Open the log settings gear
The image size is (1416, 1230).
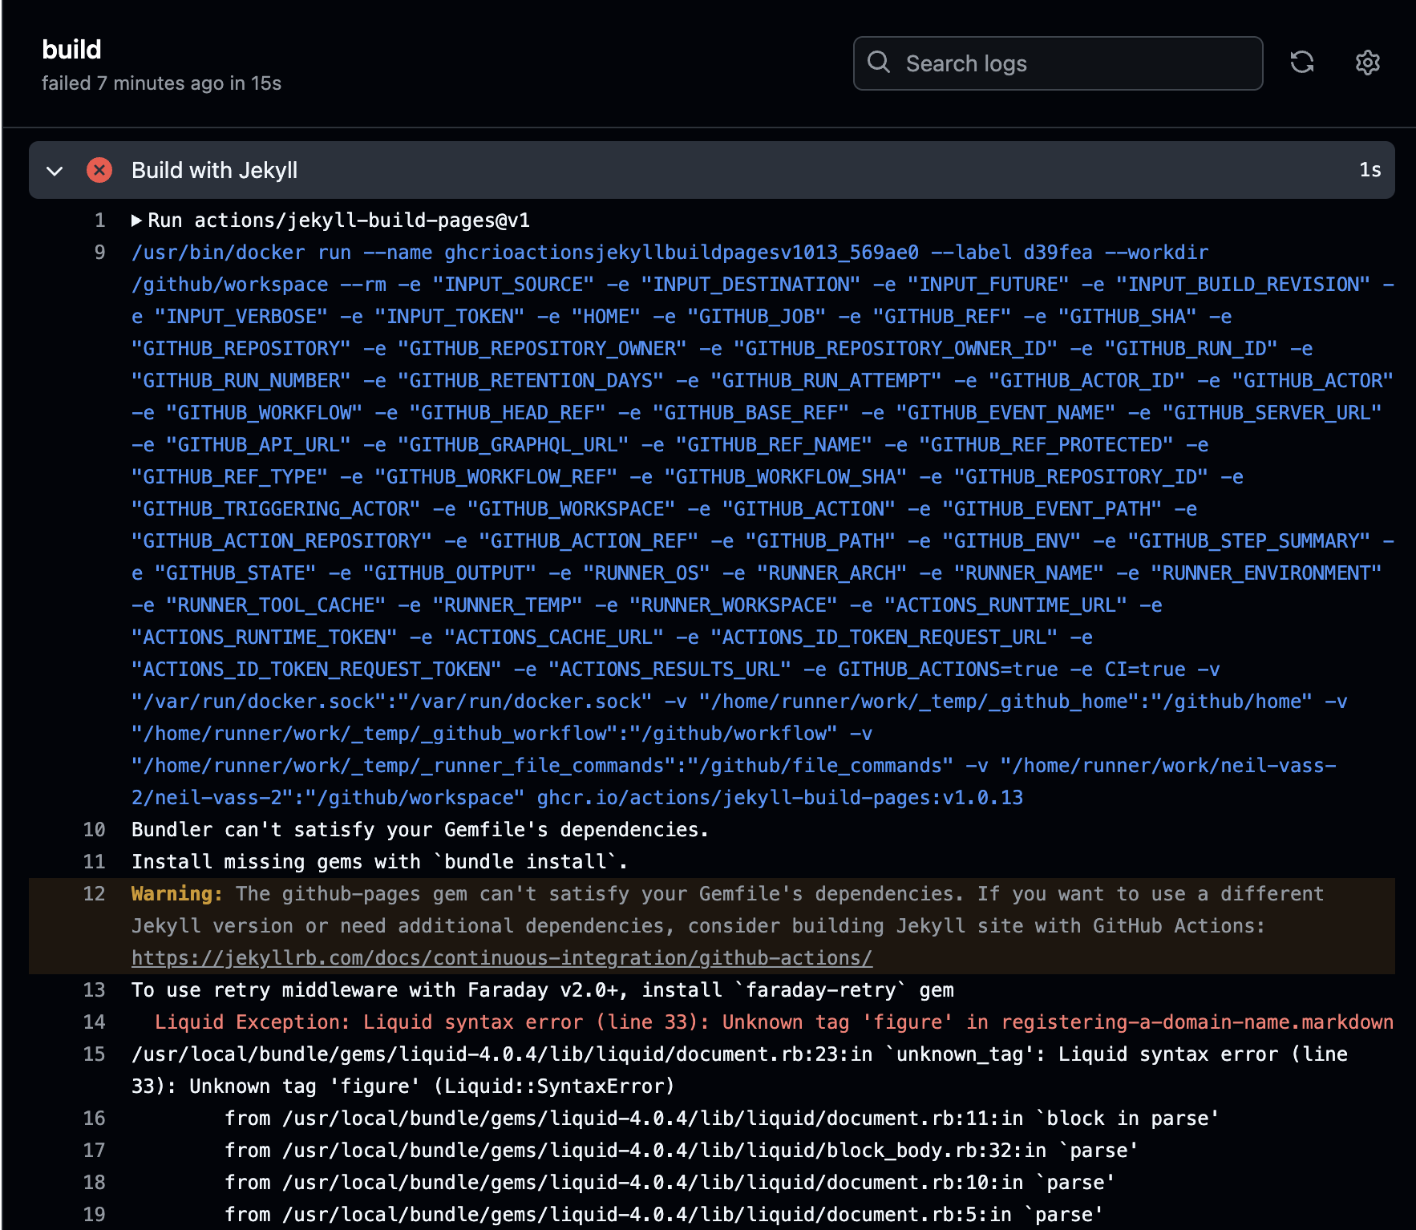[1367, 63]
